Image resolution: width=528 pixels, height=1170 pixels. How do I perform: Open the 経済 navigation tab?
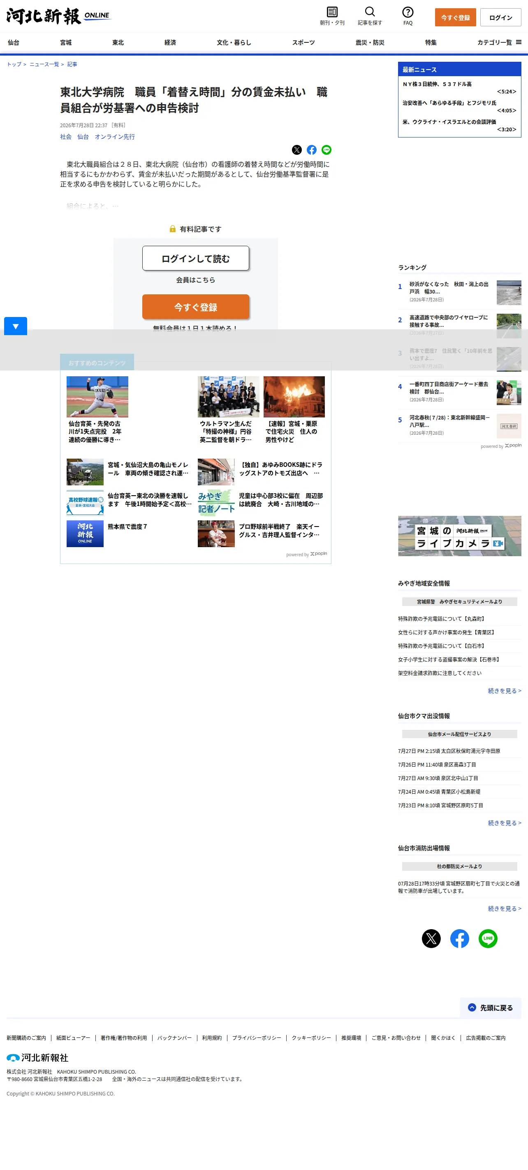pos(170,43)
